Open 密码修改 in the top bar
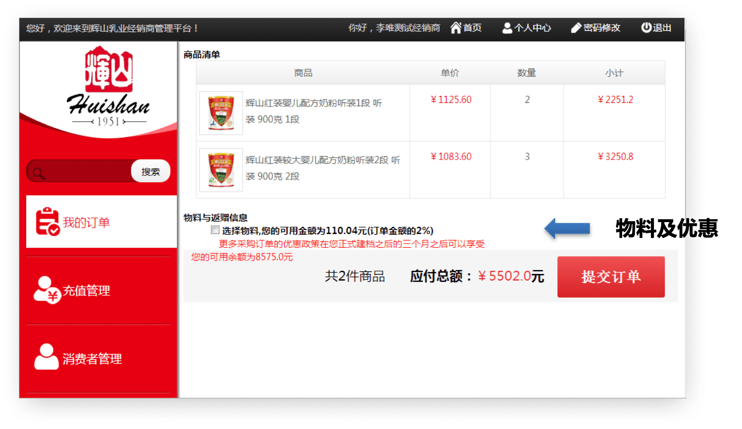The height and width of the screenshot is (429, 742). point(602,28)
